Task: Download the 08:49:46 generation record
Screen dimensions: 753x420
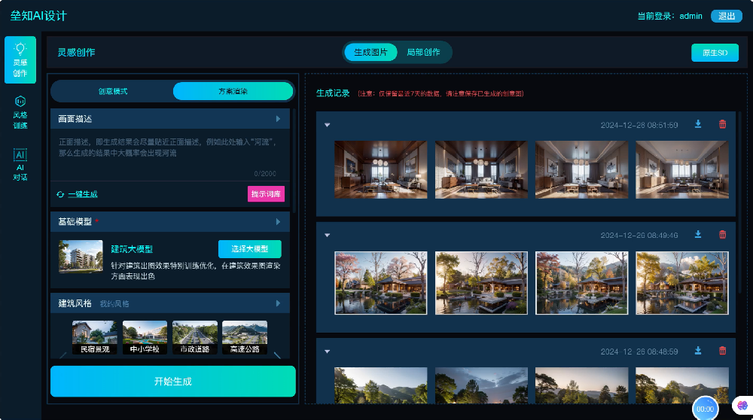Action: point(698,235)
